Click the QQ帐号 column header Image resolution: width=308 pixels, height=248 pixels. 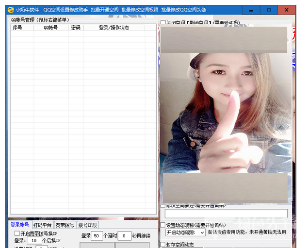(x=51, y=28)
